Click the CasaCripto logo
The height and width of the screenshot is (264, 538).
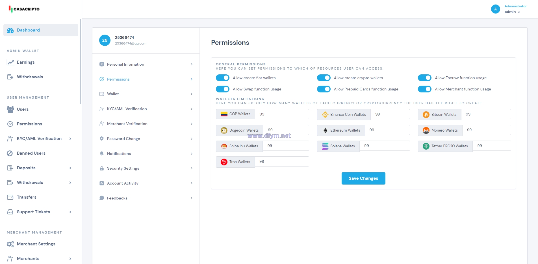point(24,9)
